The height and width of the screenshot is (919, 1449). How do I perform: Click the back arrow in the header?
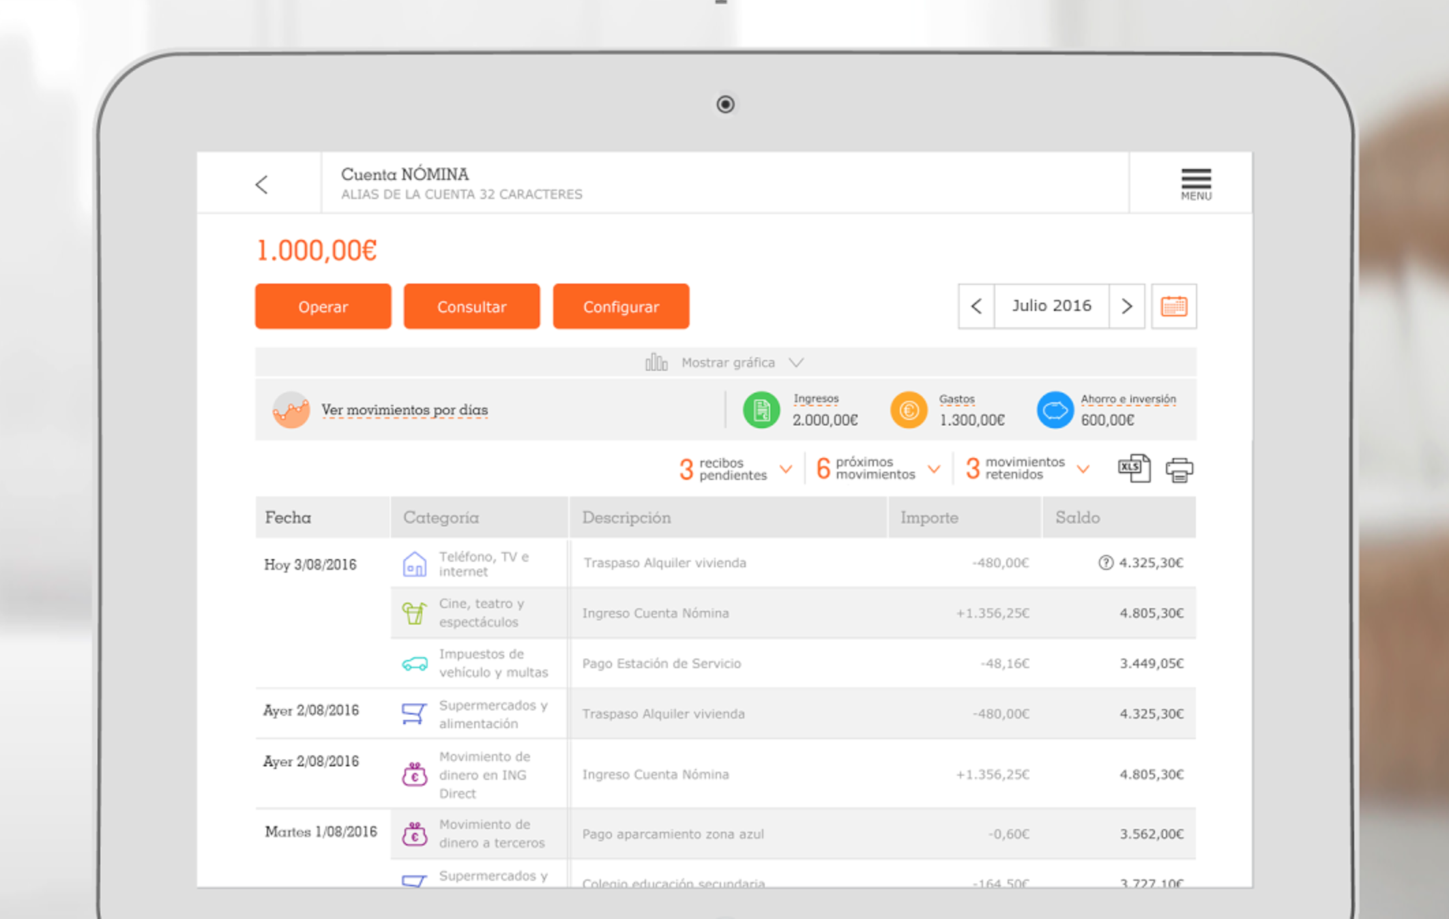click(262, 184)
